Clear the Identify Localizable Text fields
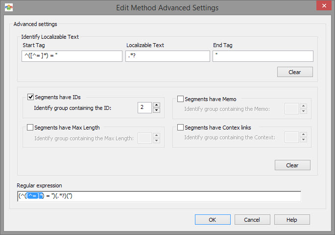Viewport: 335px width, 235px height. coord(295,72)
